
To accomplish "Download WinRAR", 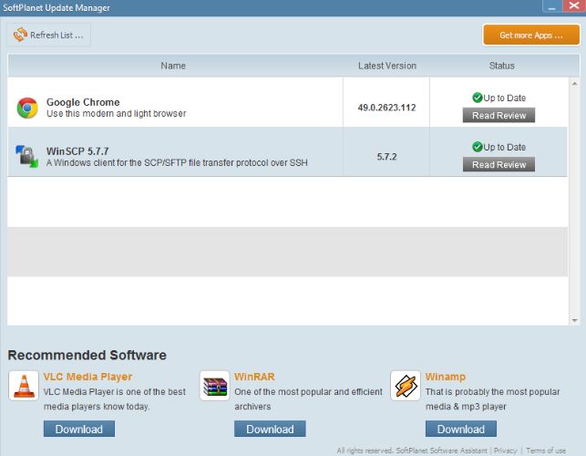I will tap(270, 429).
